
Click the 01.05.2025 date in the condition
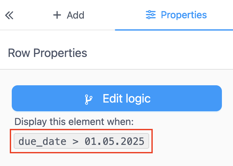click(x=114, y=141)
